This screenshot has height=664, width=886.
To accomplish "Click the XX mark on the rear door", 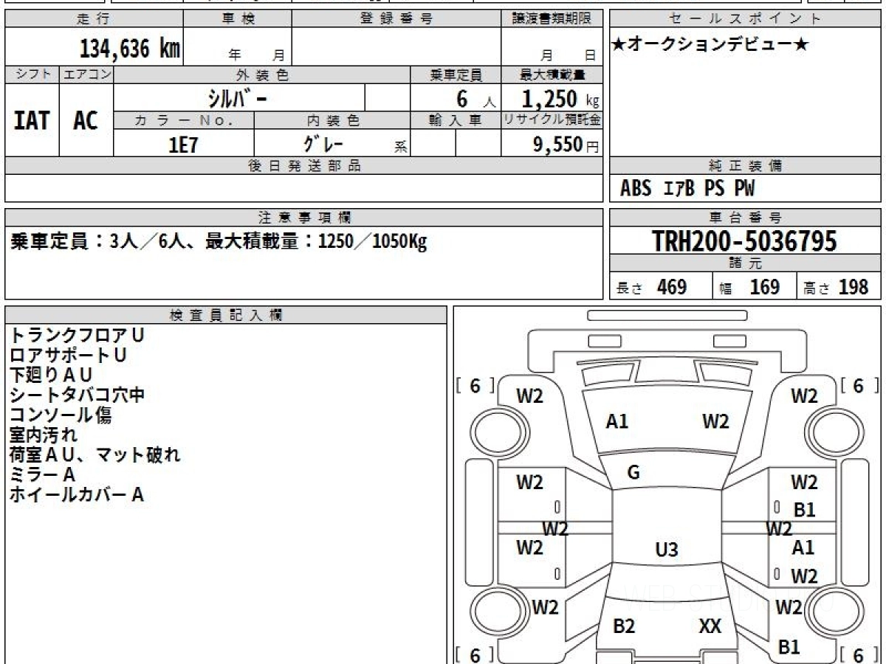I will [x=710, y=626].
